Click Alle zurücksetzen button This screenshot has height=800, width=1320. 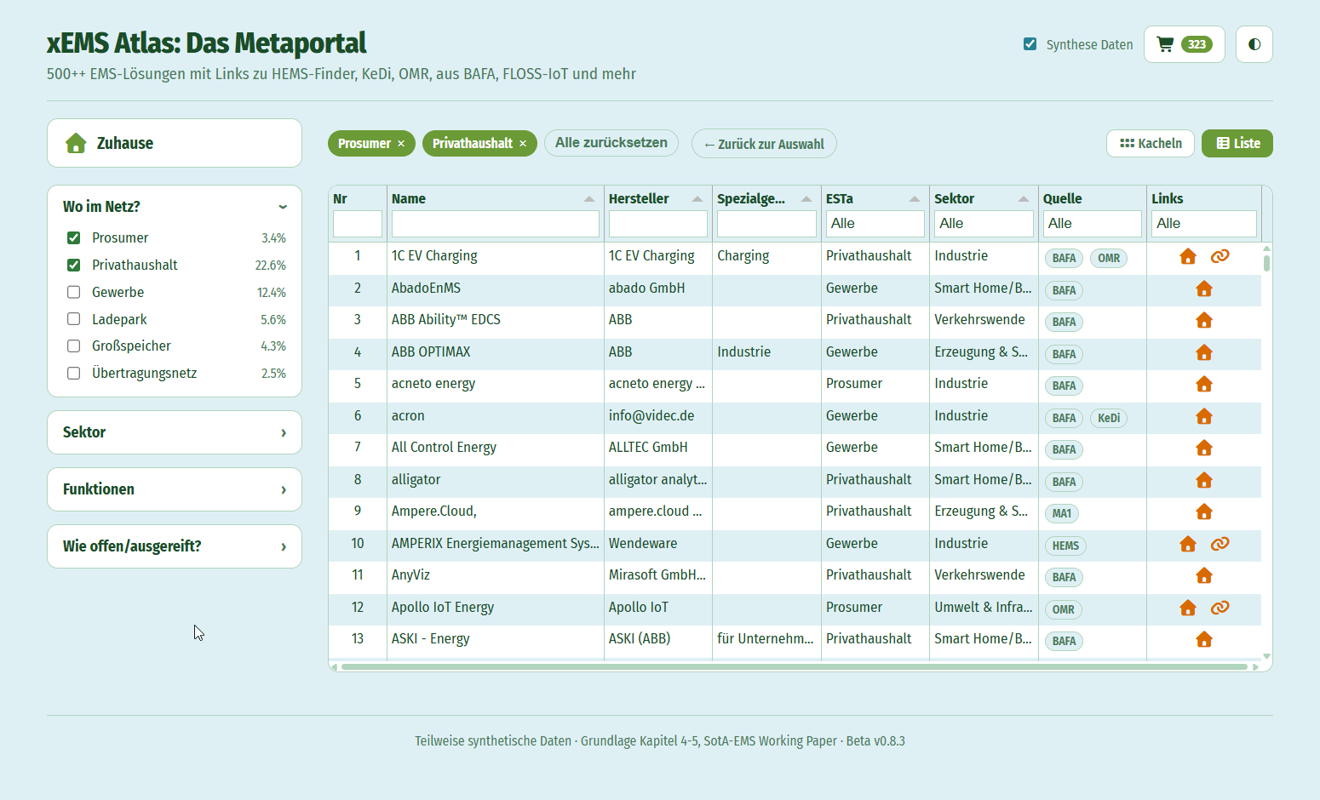(x=611, y=143)
